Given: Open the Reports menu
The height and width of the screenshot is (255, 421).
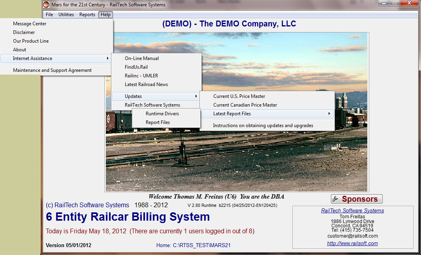Looking at the screenshot, I should 87,15.
